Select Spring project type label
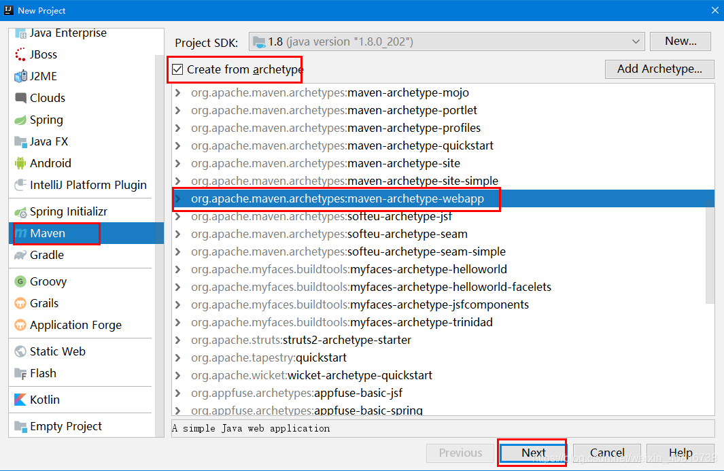Viewport: 724px width, 471px height. 46,120
